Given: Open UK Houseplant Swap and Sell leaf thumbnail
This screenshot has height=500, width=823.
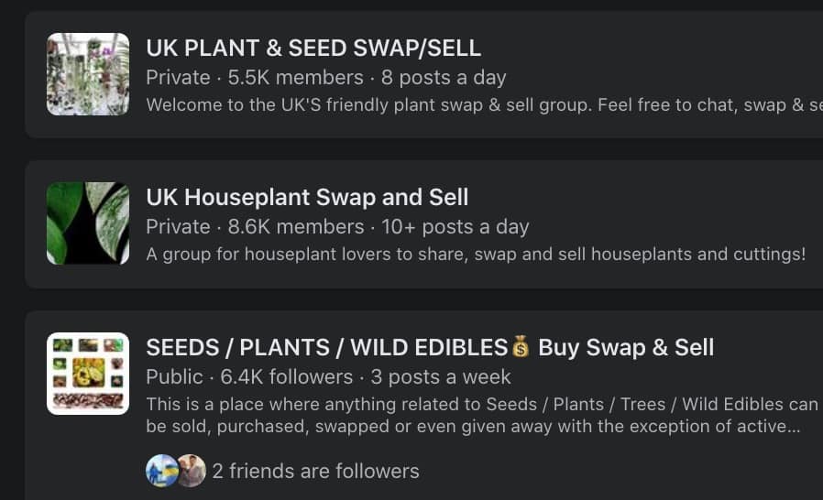Looking at the screenshot, I should pyautogui.click(x=88, y=223).
